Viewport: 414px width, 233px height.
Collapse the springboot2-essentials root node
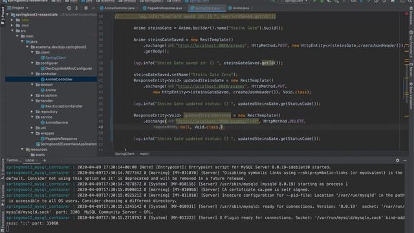coord(7,14)
